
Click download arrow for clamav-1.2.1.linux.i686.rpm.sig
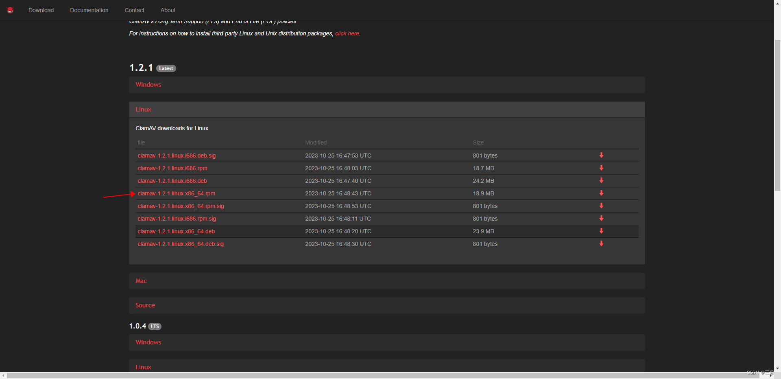coord(601,218)
